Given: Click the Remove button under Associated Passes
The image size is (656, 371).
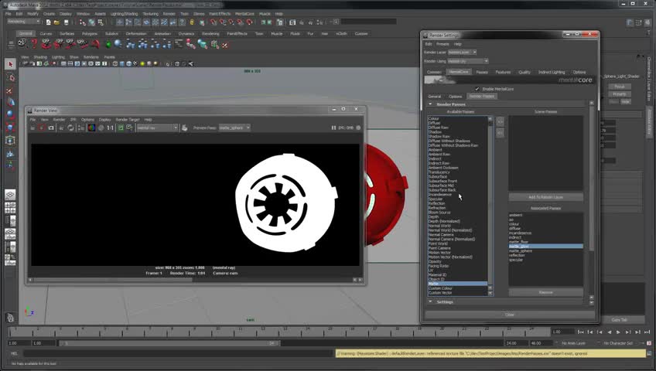Looking at the screenshot, I should click(x=545, y=292).
